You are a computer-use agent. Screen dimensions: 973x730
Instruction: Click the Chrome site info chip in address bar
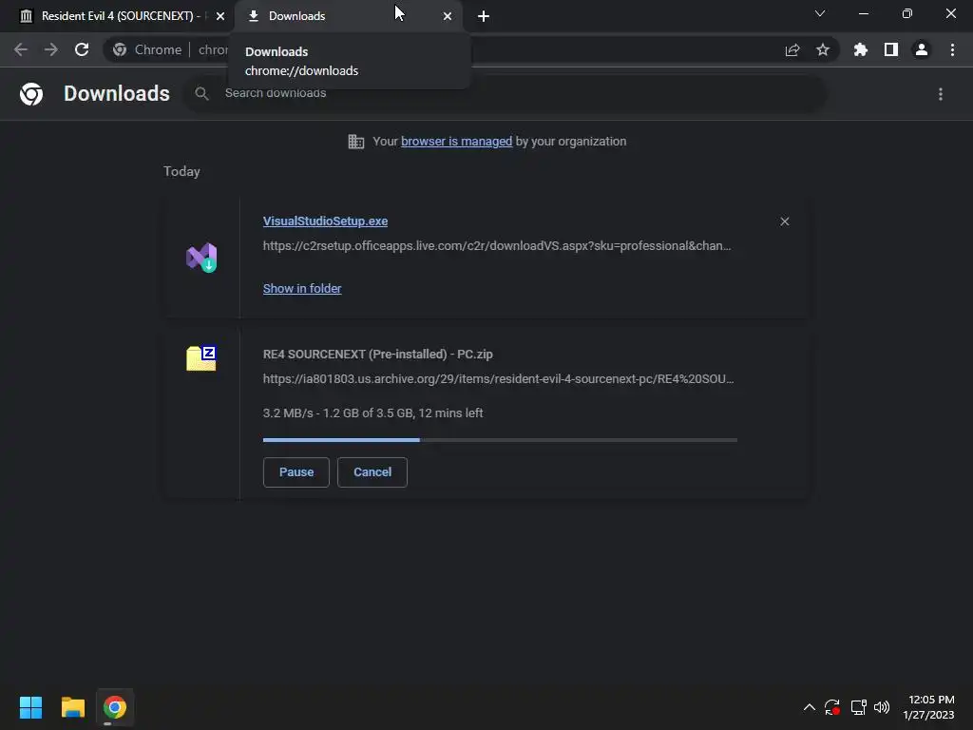tap(147, 49)
